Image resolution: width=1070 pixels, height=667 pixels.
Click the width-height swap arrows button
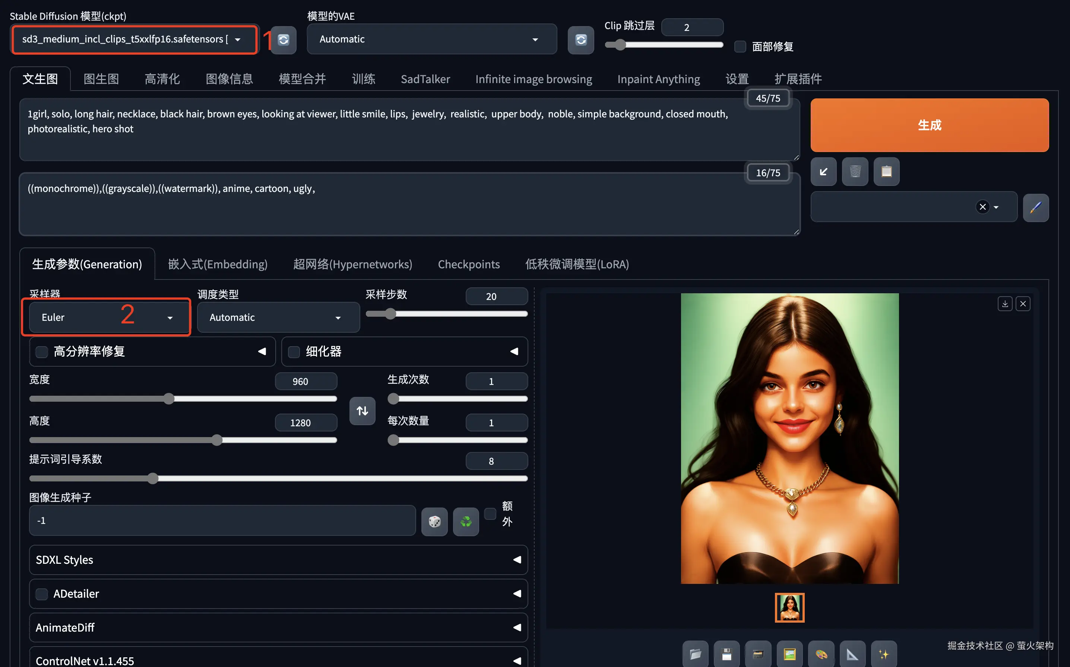coord(362,411)
